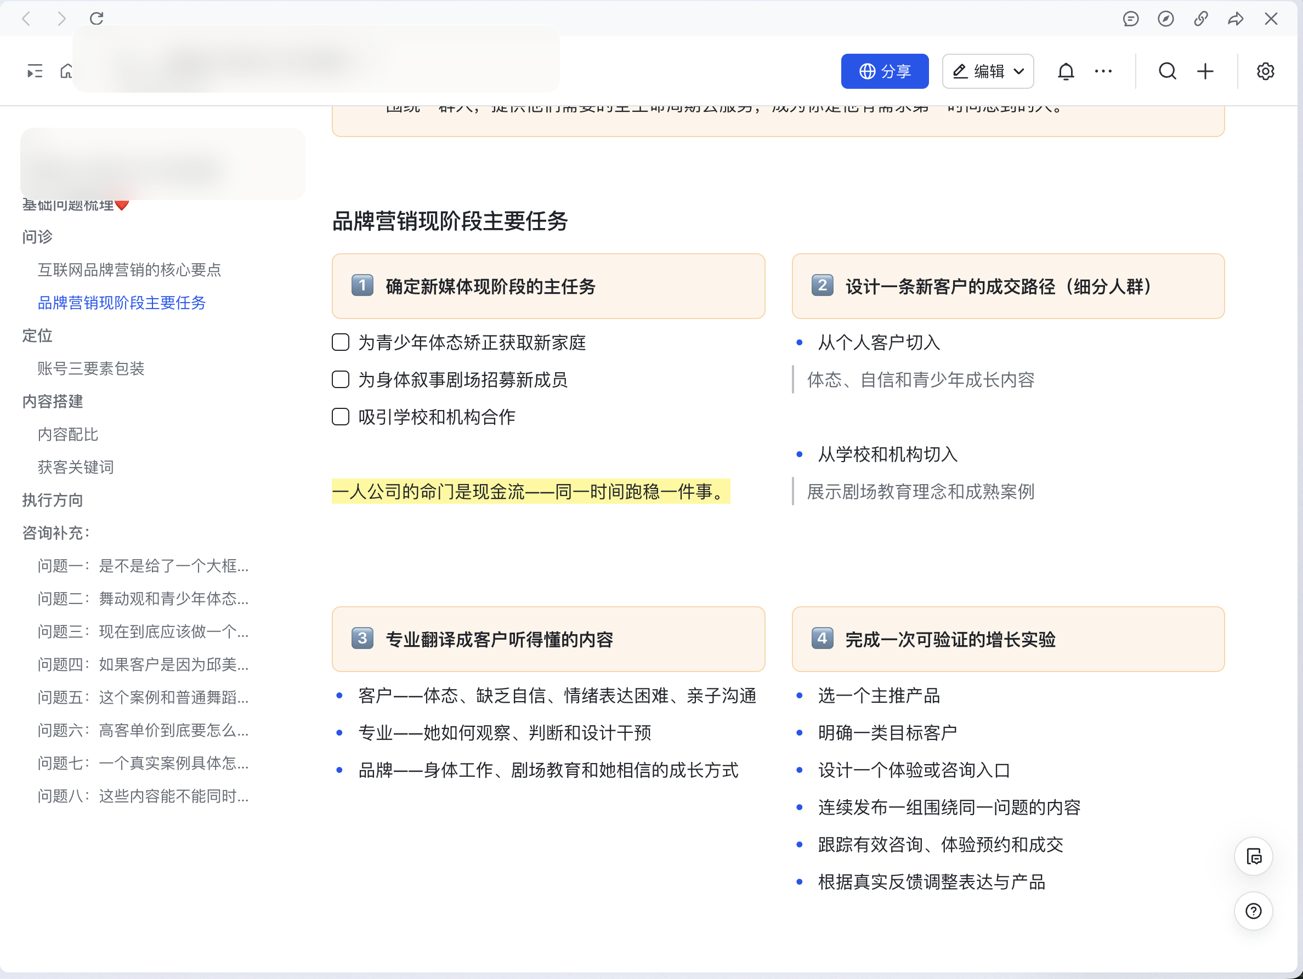Click bullet 根据真实反馈调整表达与产品
1303x979 pixels.
pos(932,882)
